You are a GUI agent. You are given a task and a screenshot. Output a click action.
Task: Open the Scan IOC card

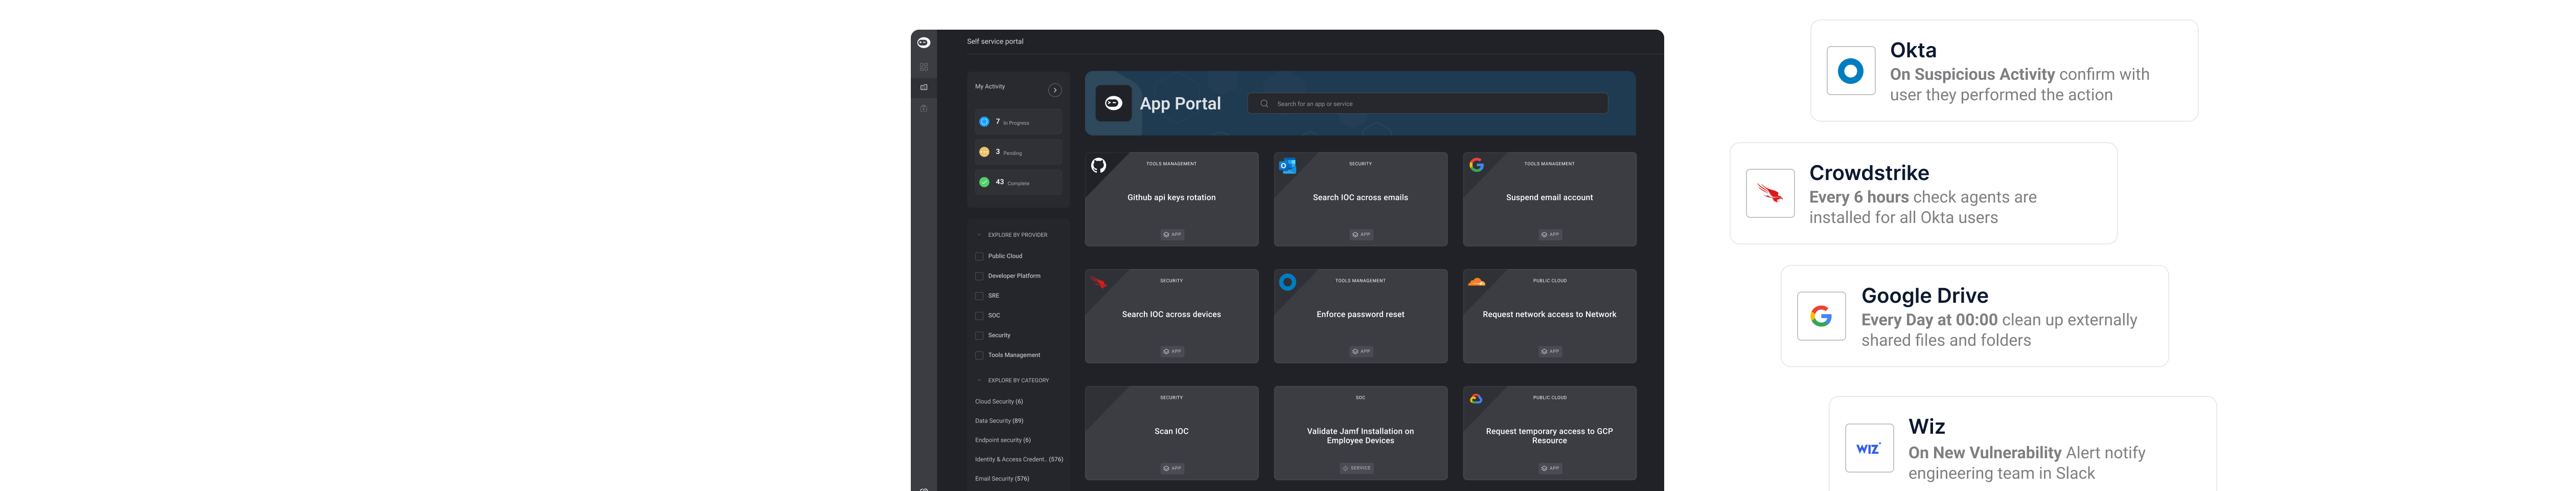[1172, 433]
